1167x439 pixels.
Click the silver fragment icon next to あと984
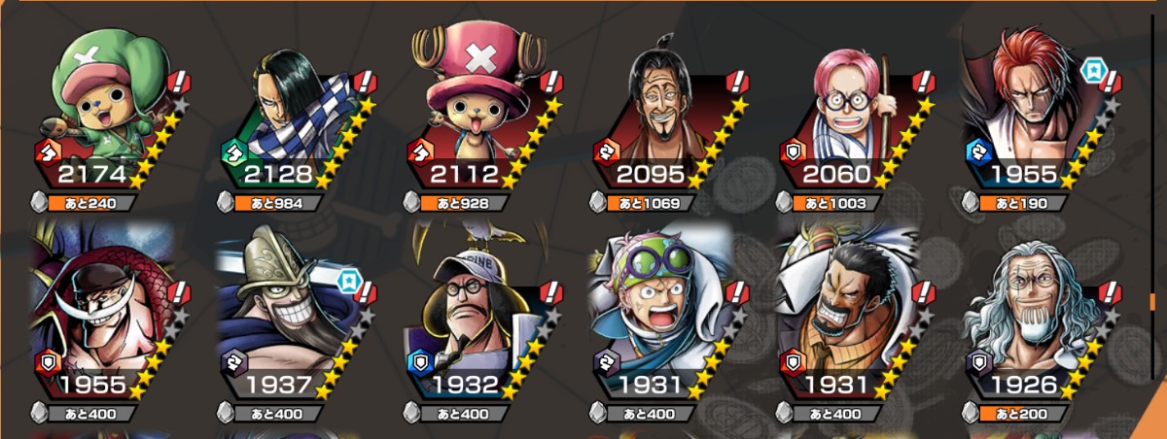tap(225, 203)
